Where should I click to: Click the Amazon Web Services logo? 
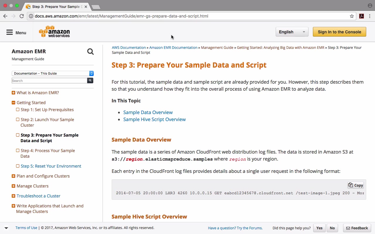coord(54,32)
